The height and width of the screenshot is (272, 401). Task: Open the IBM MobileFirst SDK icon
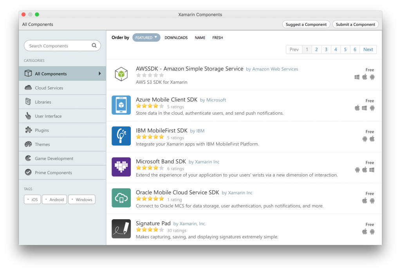tap(121, 136)
